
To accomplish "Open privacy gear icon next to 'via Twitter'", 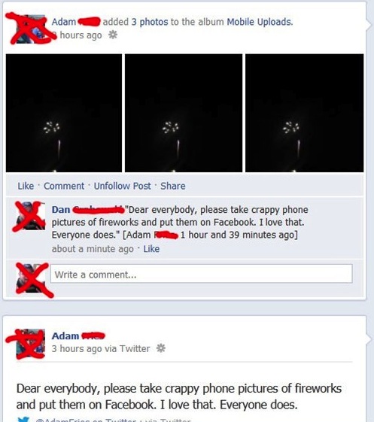I will (x=161, y=348).
